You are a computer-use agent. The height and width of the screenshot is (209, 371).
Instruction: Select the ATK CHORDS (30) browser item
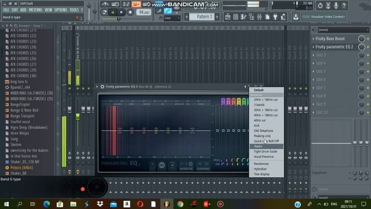click(x=23, y=76)
